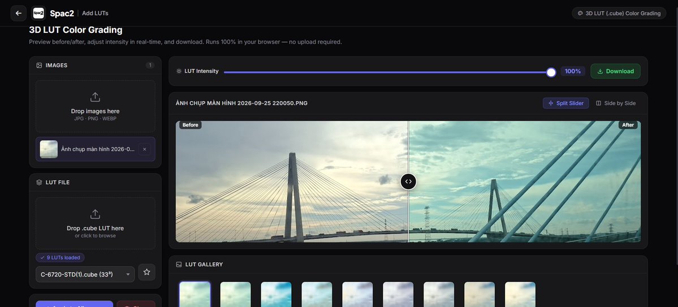The width and height of the screenshot is (678, 307).
Task: Select the seventh LUT gallery thumbnail
Action: 439,295
